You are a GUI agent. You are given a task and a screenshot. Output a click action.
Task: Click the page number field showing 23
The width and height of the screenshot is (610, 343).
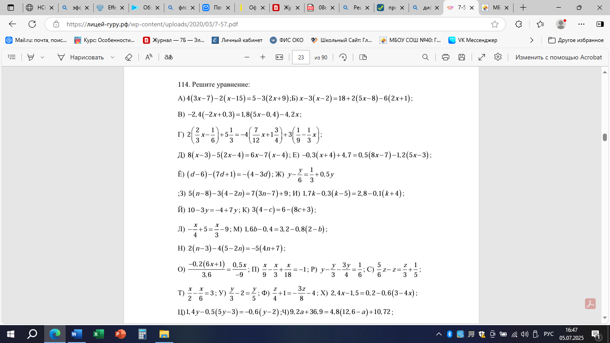click(301, 57)
